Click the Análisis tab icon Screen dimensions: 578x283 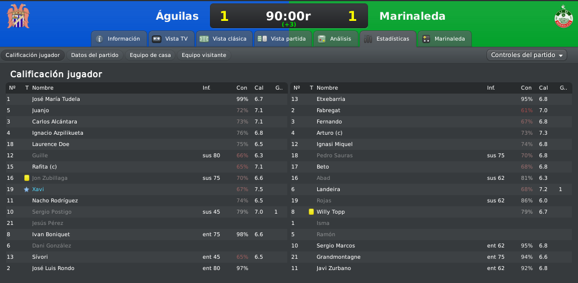click(321, 39)
